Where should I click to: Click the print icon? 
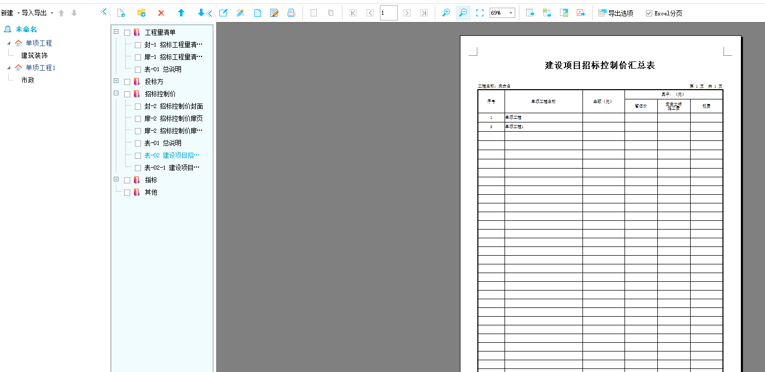(x=291, y=13)
